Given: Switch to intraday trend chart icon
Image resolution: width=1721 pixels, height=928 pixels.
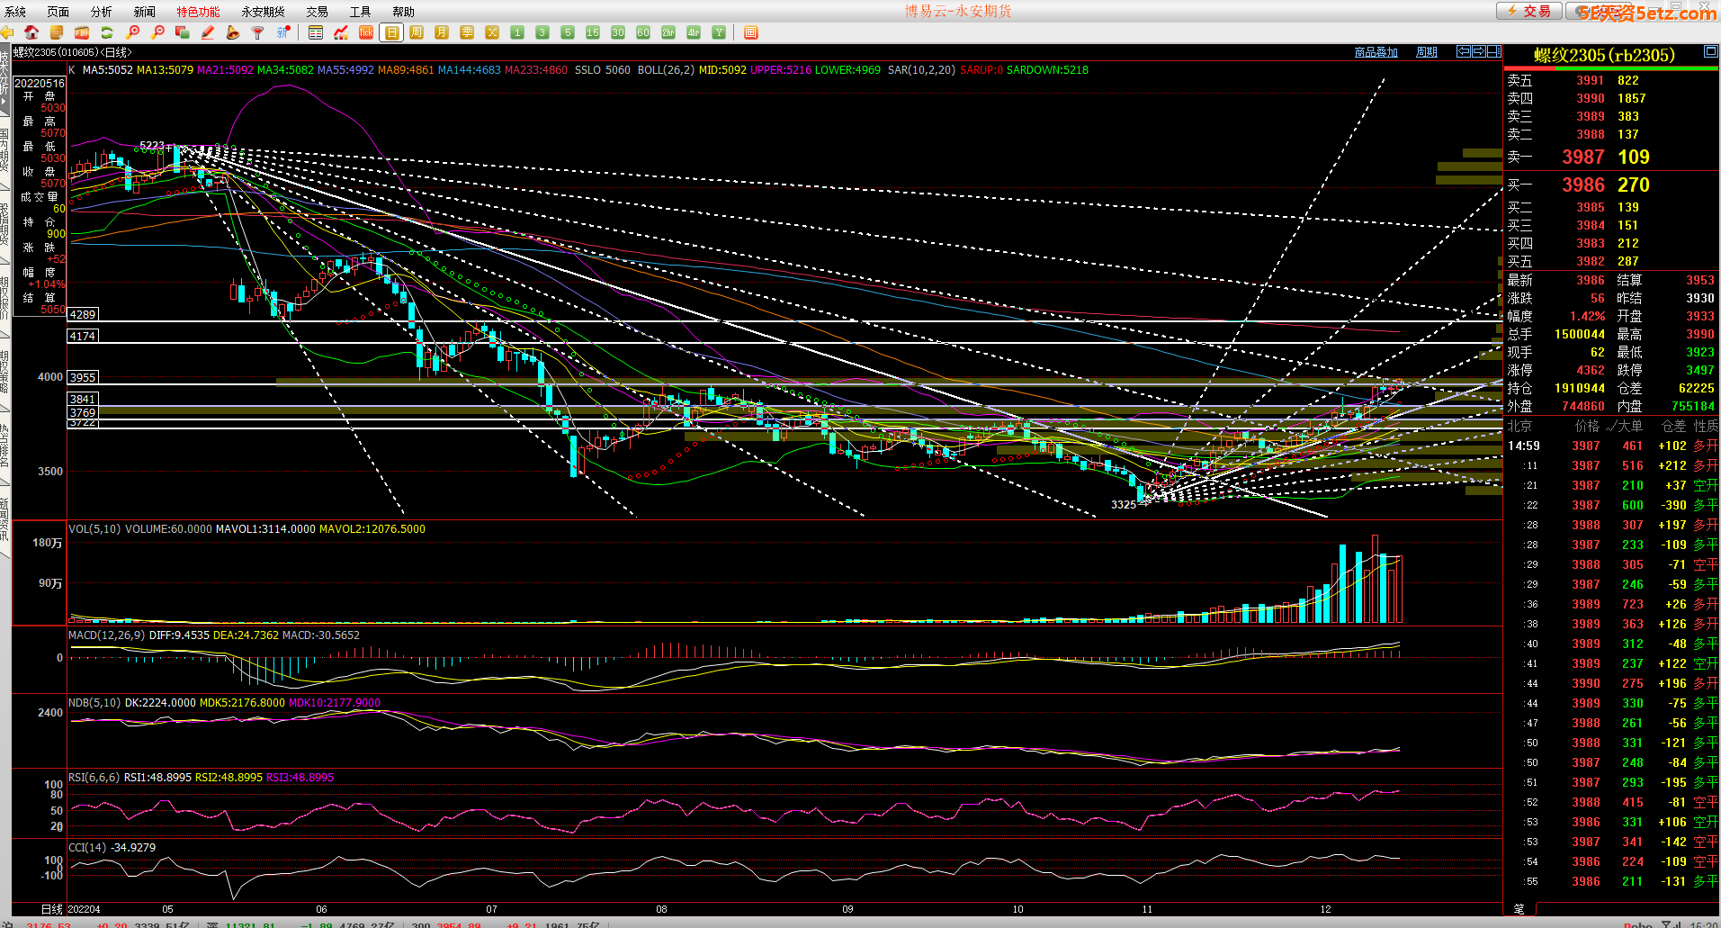Looking at the screenshot, I should pos(341,32).
